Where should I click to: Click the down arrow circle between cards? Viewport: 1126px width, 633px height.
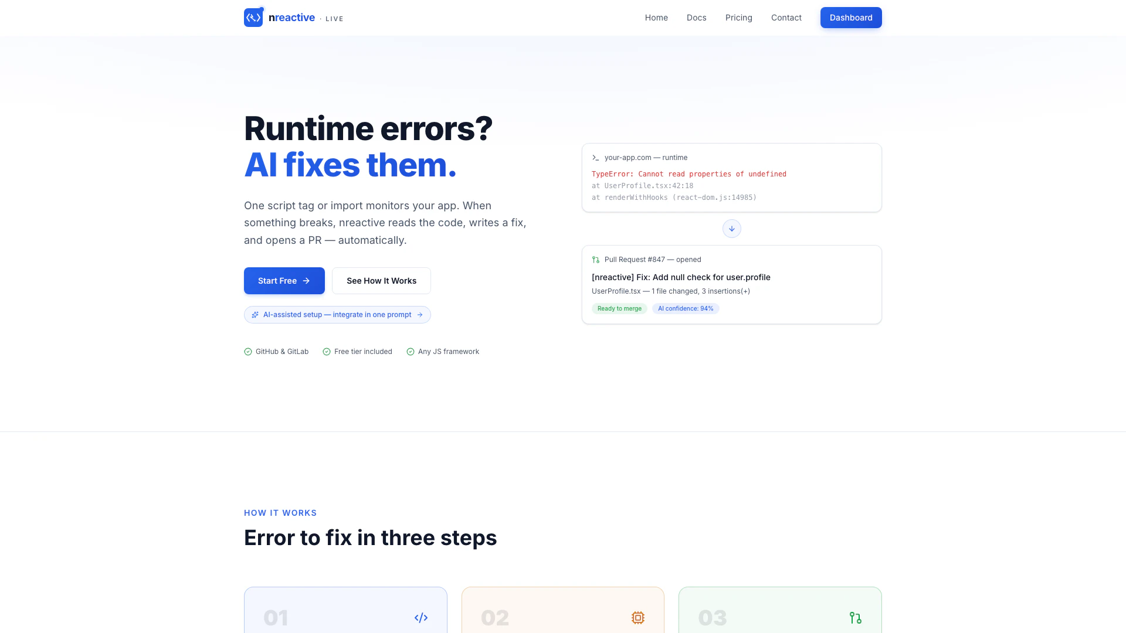click(731, 229)
